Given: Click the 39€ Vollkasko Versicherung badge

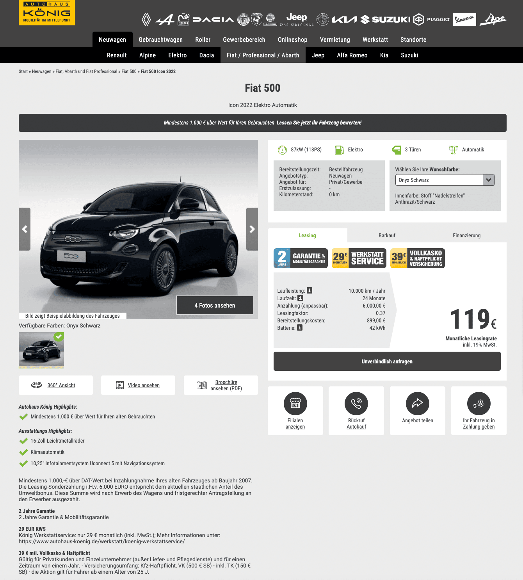Looking at the screenshot, I should (418, 258).
